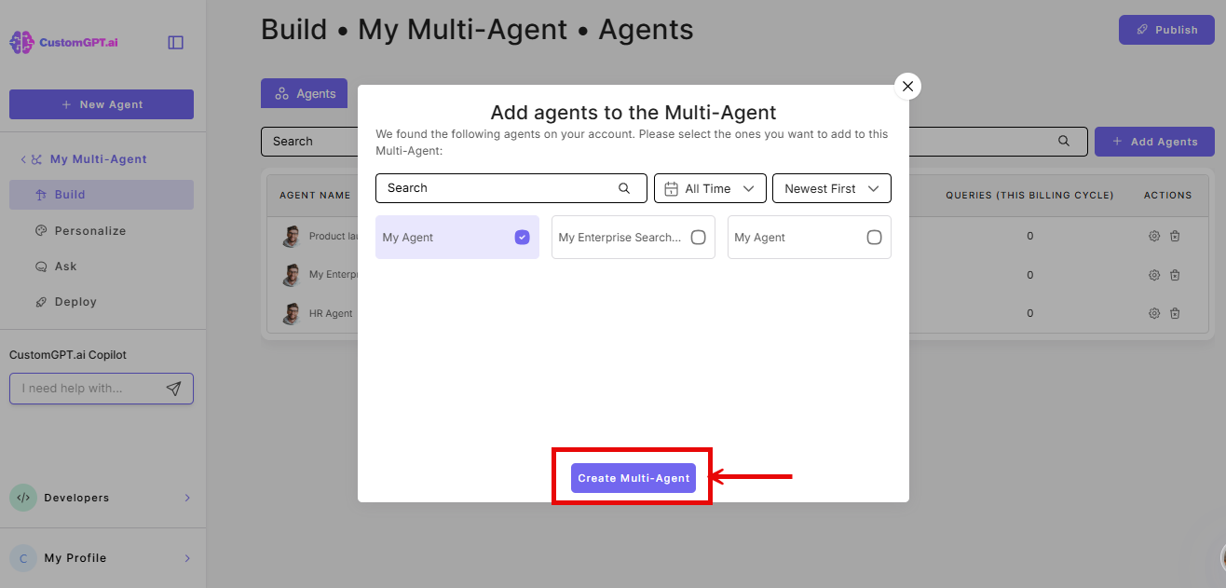Open the Ask chat section

(65, 266)
